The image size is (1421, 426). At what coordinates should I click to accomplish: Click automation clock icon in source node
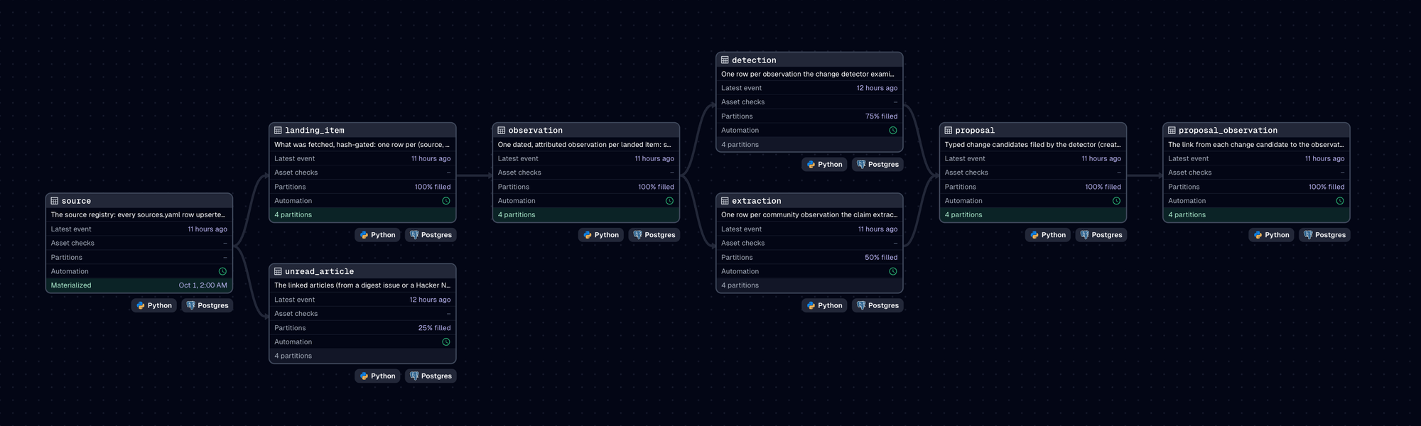[222, 271]
